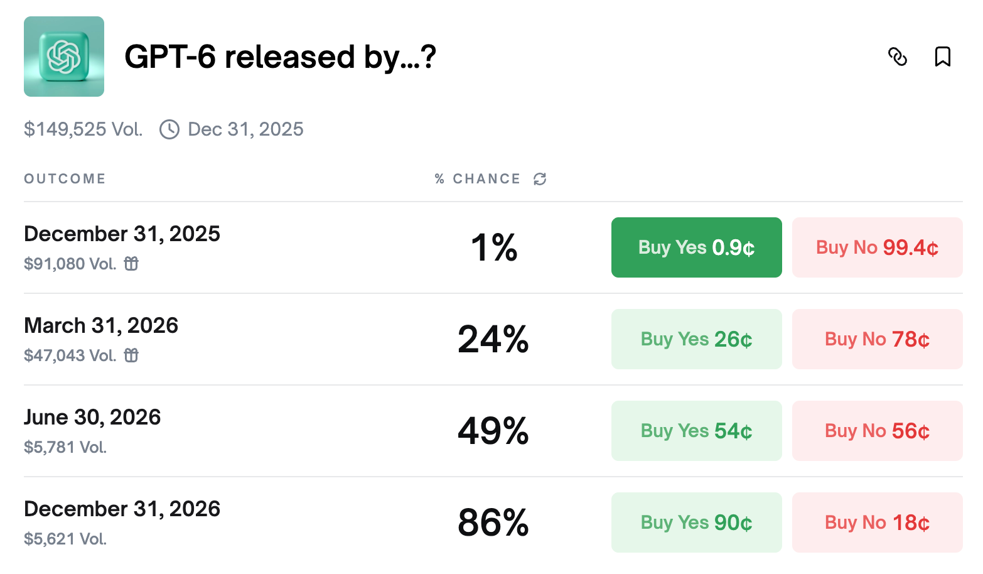This screenshot has height=574, width=983.
Task: Buy Yes at 26¢ for March 2026
Action: [696, 339]
